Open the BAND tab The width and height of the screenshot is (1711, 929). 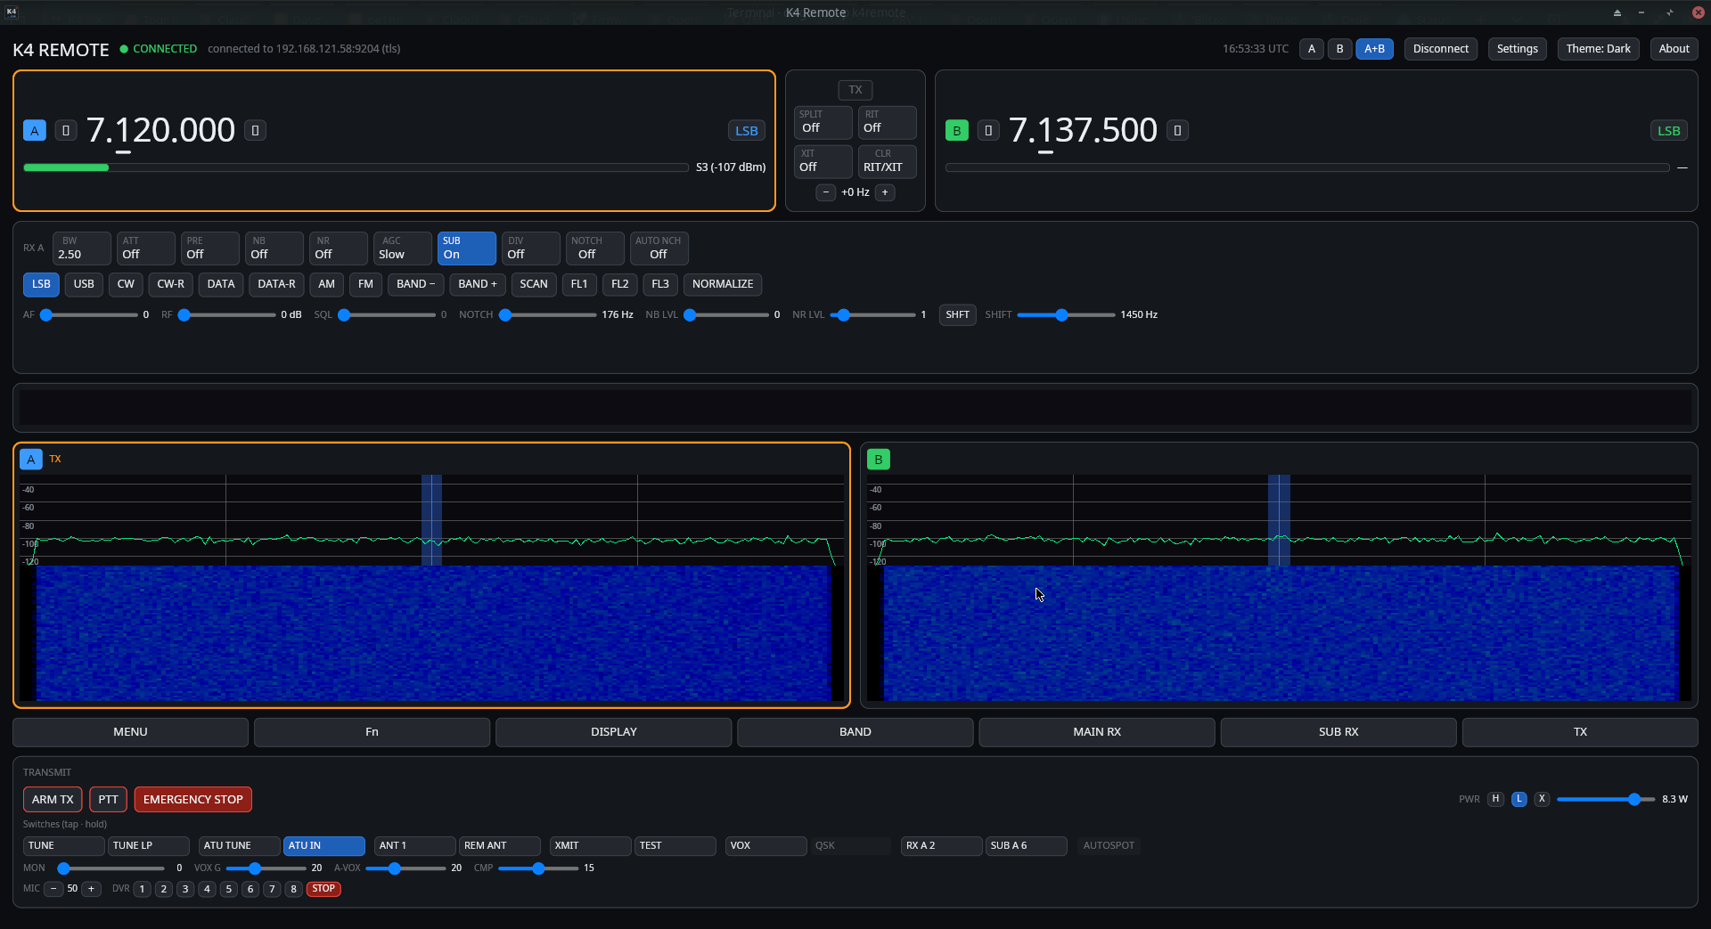tap(855, 732)
